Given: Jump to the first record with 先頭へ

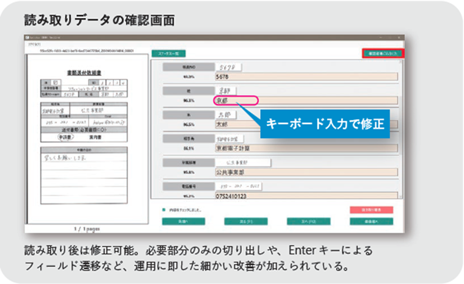Looking at the screenshot, I should 183,221.
